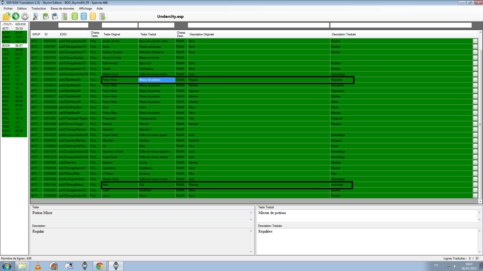483x271 pixels.
Task: Open Windows Explorer from the taskbar
Action: click(22, 266)
